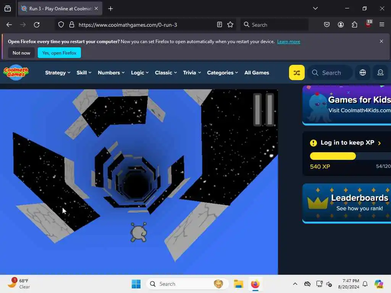Click the display network tray icon

click(319, 284)
